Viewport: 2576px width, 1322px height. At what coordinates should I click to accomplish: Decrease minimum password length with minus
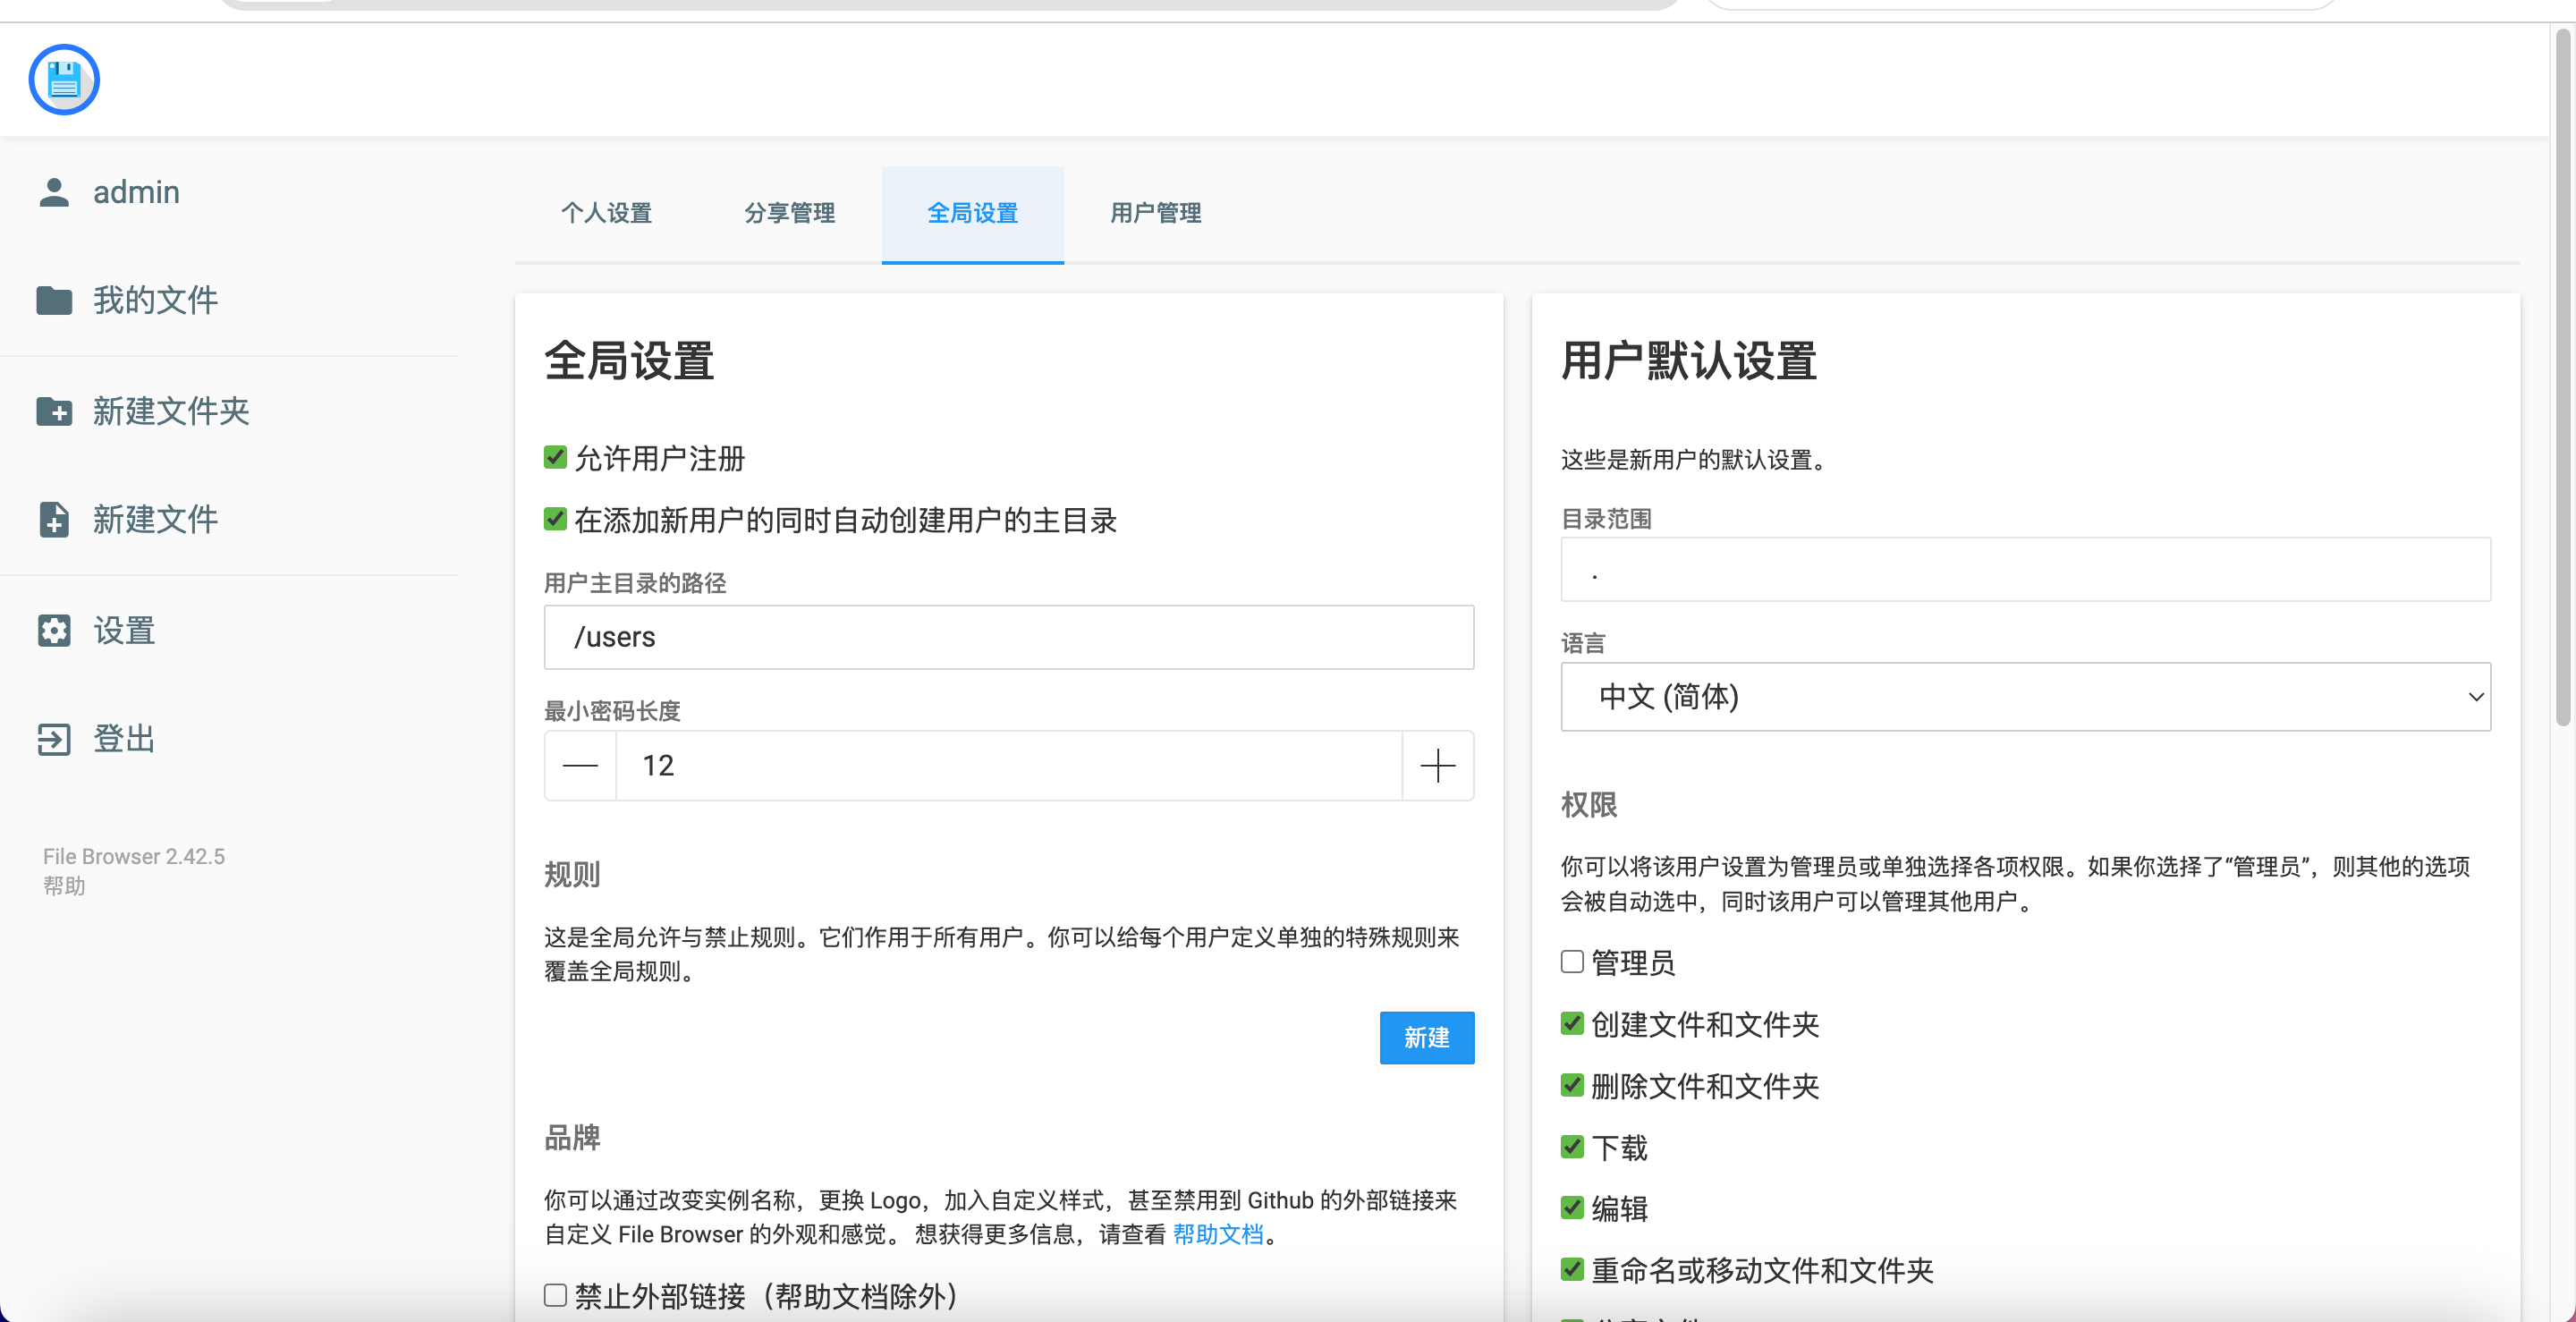tap(580, 766)
